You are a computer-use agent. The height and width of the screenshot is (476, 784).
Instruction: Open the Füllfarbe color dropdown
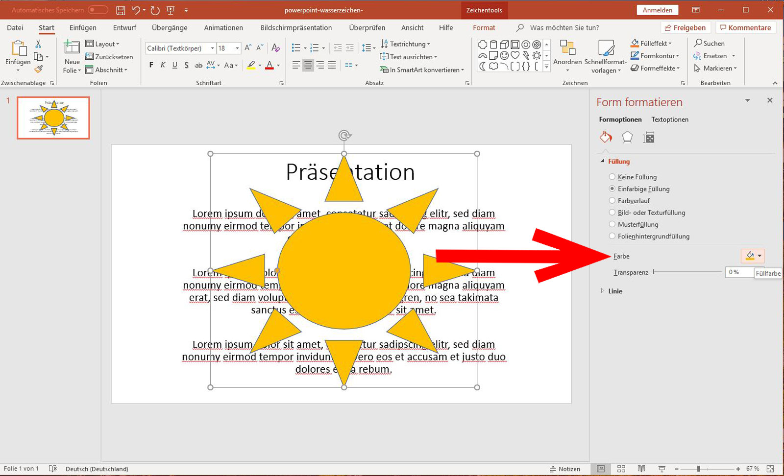click(x=753, y=256)
